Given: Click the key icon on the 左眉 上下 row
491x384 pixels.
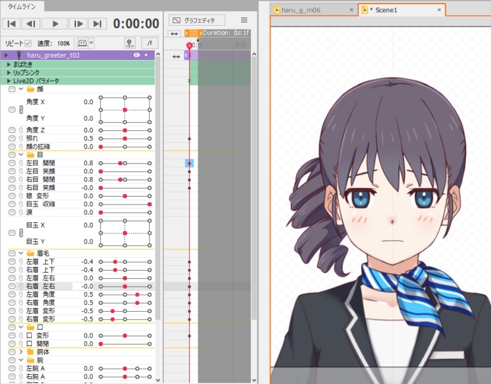Looking at the screenshot, I should click(x=12, y=262).
